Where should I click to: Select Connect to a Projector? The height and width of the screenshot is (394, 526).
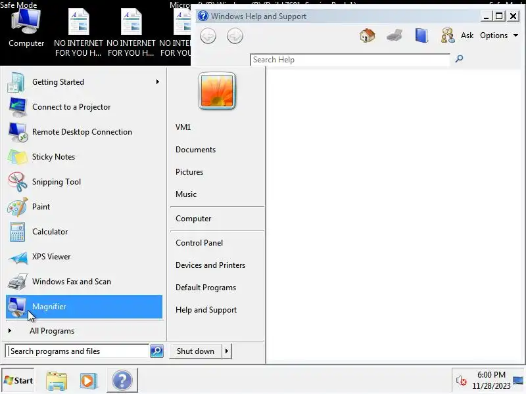click(84, 107)
